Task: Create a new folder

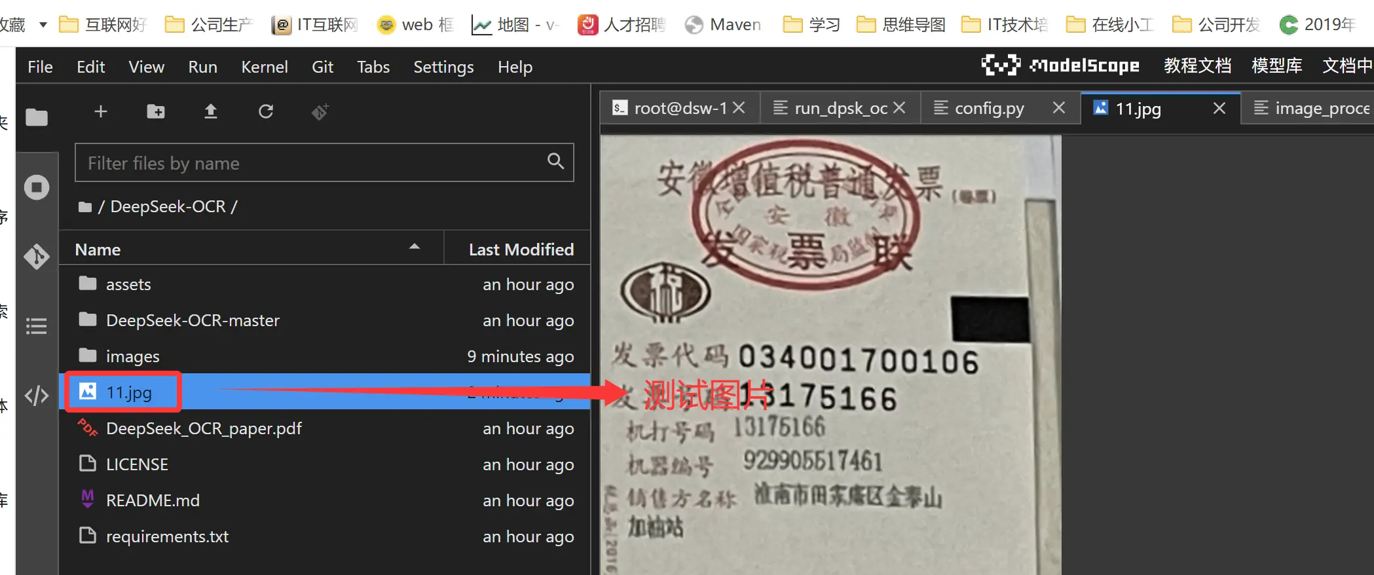Action: point(156,111)
